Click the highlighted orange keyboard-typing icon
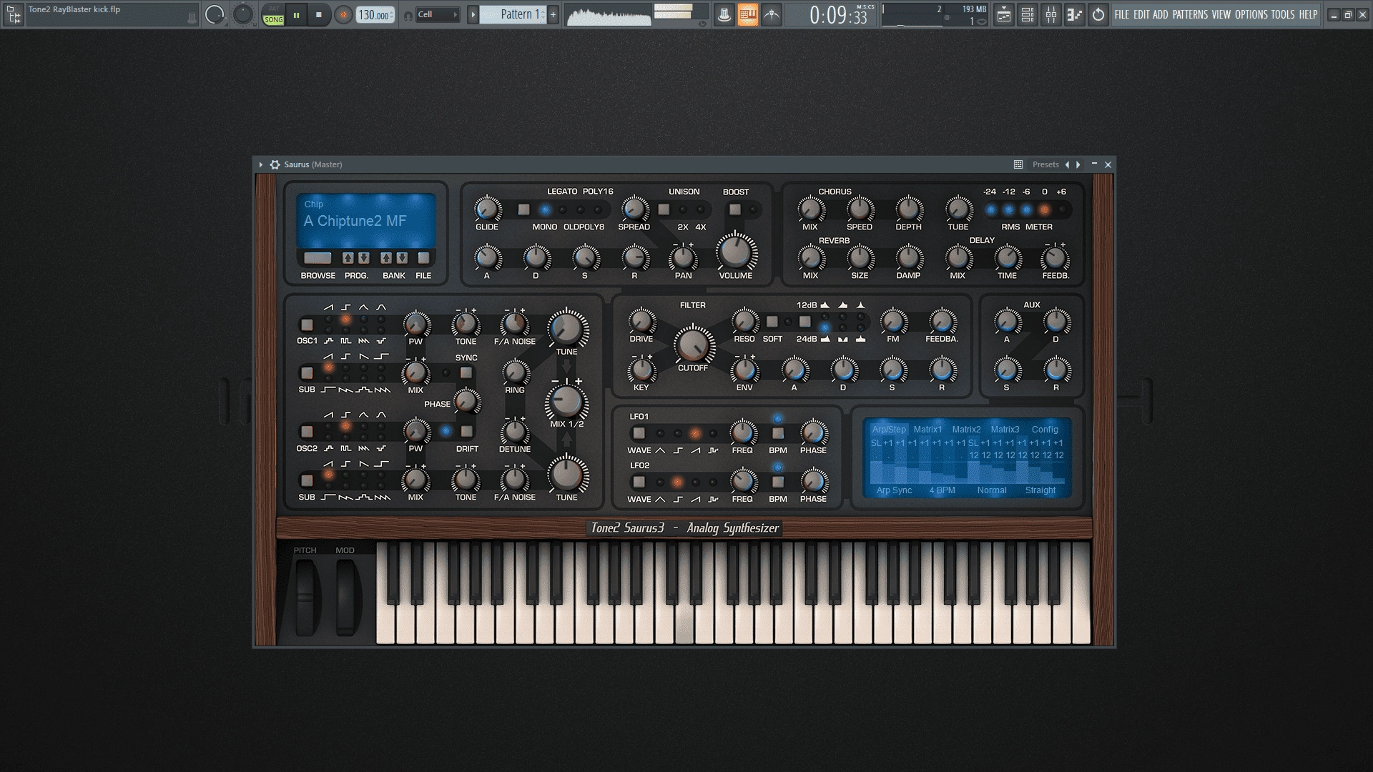1373x772 pixels. 747,14
